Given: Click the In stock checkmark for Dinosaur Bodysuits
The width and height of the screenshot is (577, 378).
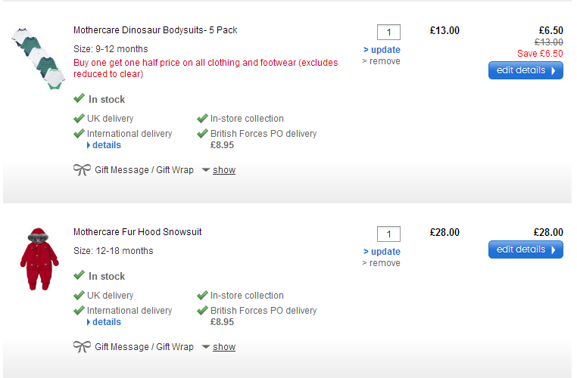Looking at the screenshot, I should 80,99.
